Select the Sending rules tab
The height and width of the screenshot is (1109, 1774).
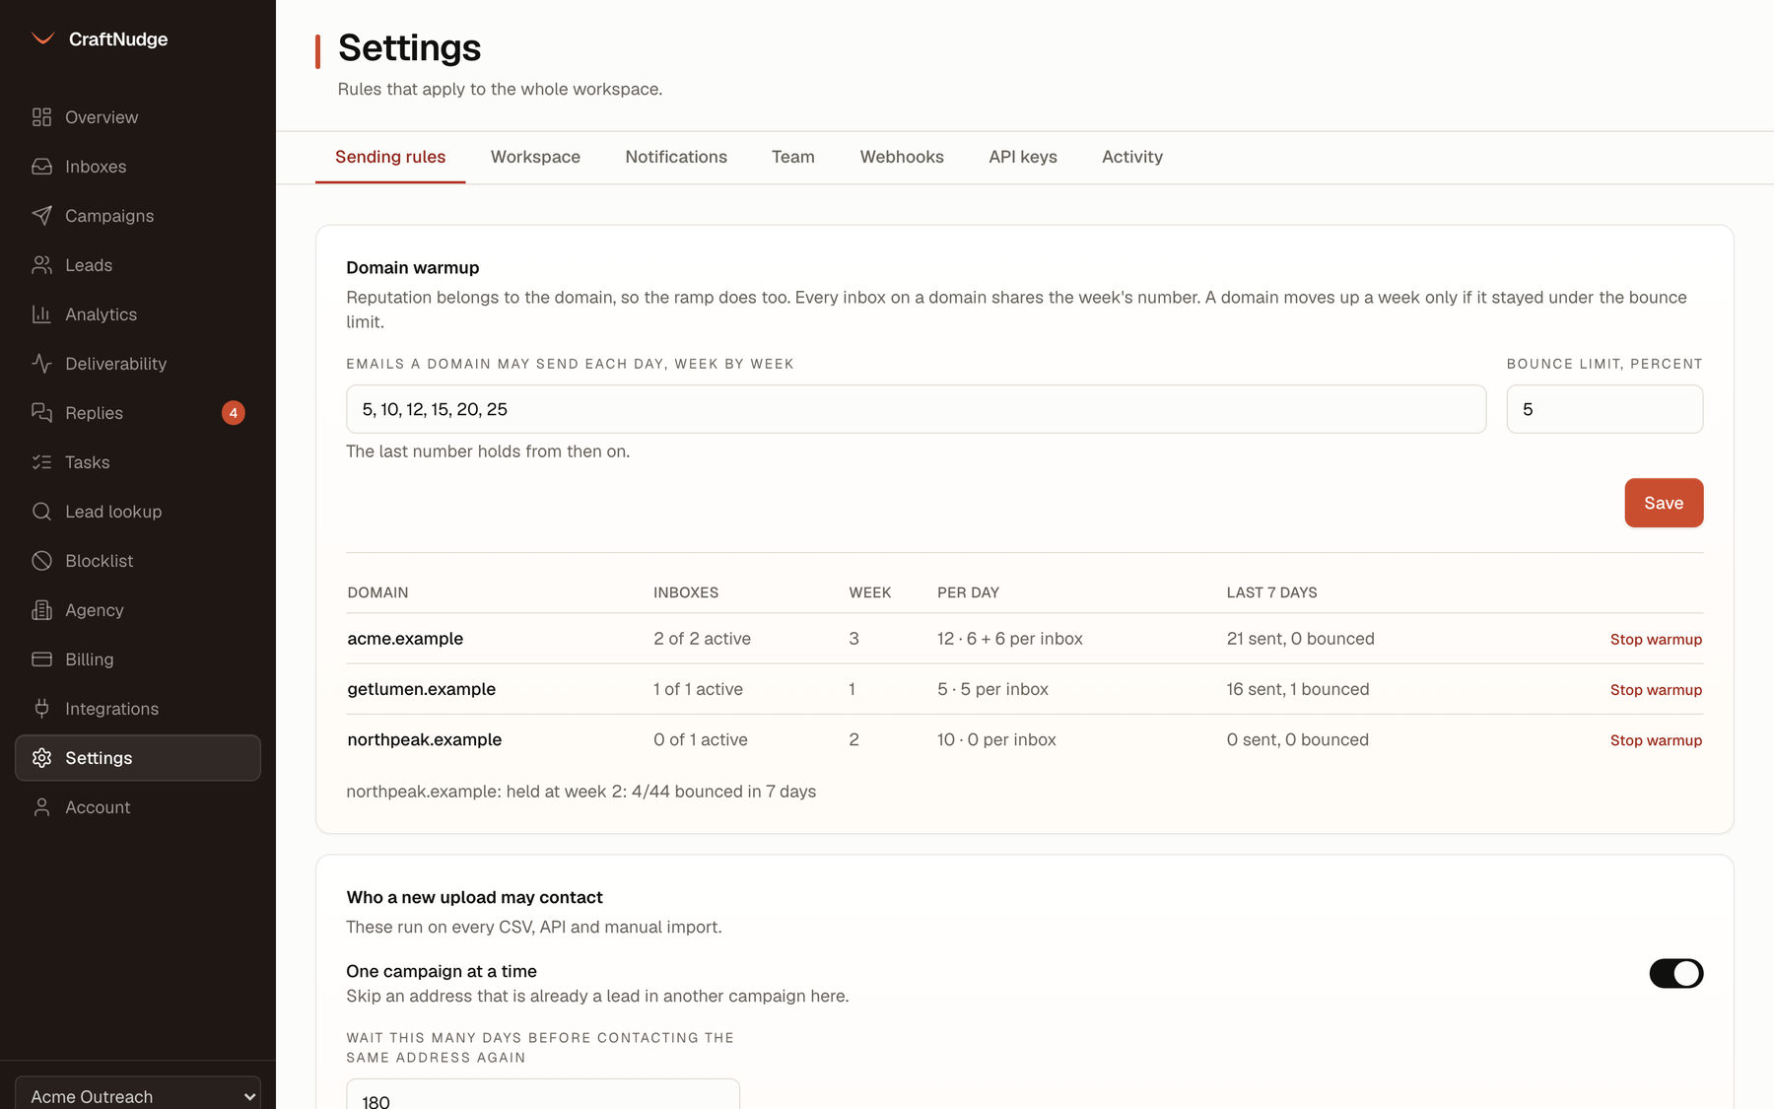(x=390, y=157)
